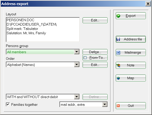The width and height of the screenshot is (152, 115).
Task: Click the Note pin icon
Action: click(x=118, y=65)
